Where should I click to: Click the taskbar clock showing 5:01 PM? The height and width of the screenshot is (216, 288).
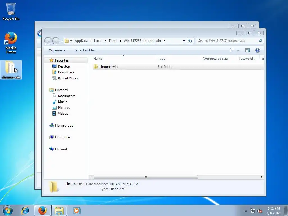(x=274, y=210)
